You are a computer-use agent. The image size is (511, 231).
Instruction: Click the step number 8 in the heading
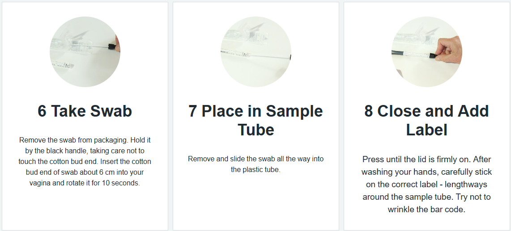(x=369, y=111)
